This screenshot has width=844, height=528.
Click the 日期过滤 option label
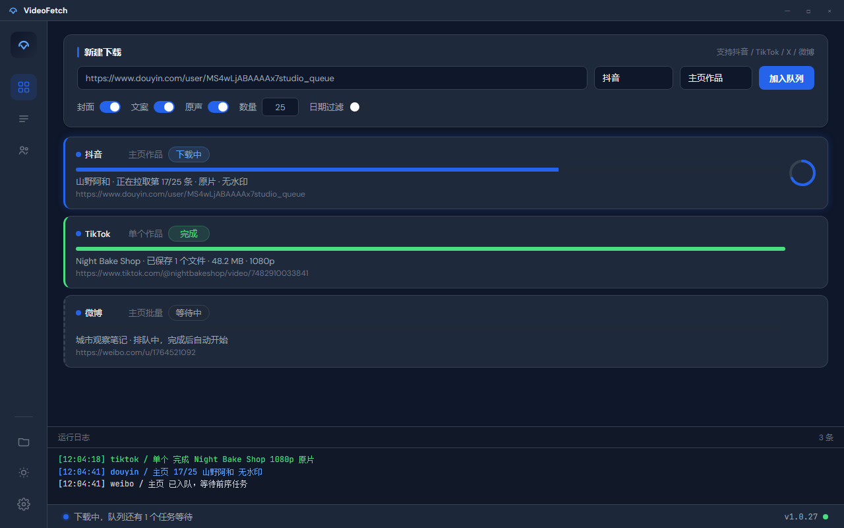click(326, 107)
